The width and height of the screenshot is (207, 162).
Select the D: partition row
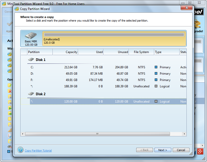coord(103,73)
